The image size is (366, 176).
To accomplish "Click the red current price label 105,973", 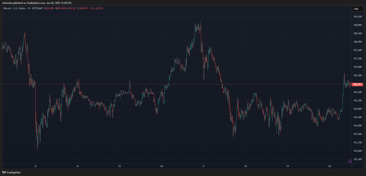I will coord(357,85).
